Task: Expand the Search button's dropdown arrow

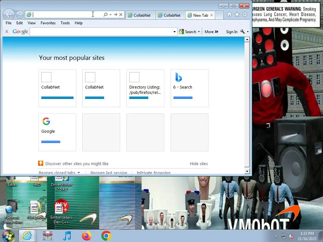Action: (x=199, y=32)
